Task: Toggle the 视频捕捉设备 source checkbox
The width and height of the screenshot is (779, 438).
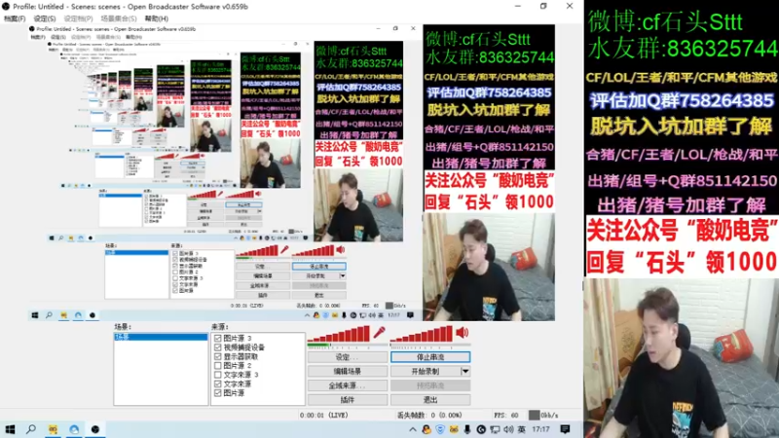Action: click(217, 347)
